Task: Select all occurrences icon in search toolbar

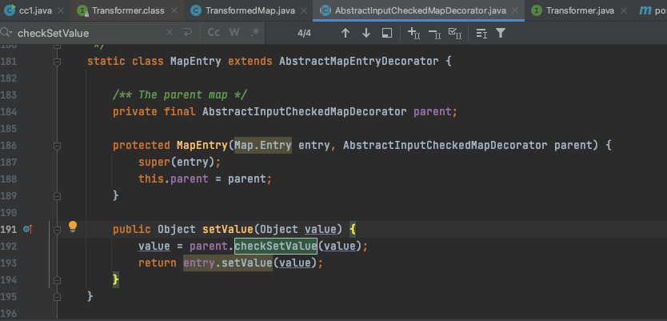Action: click(455, 33)
